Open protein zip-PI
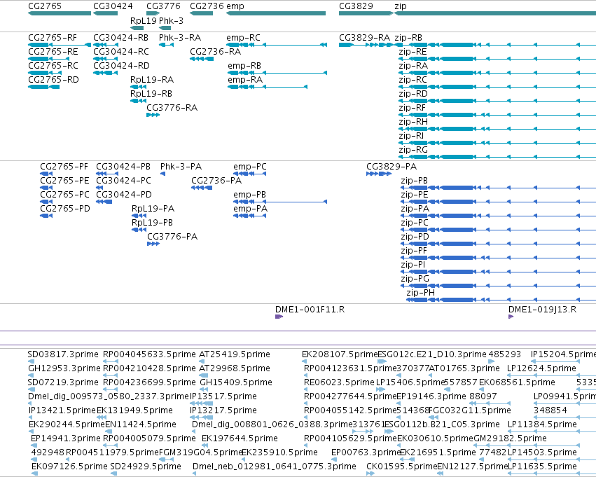Viewport: 596px width, 477px height. pos(413,265)
